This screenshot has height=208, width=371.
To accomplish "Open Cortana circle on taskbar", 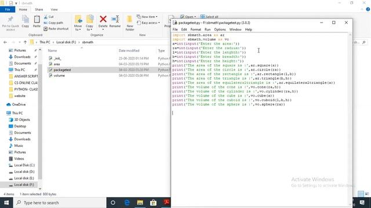I will (113, 203).
